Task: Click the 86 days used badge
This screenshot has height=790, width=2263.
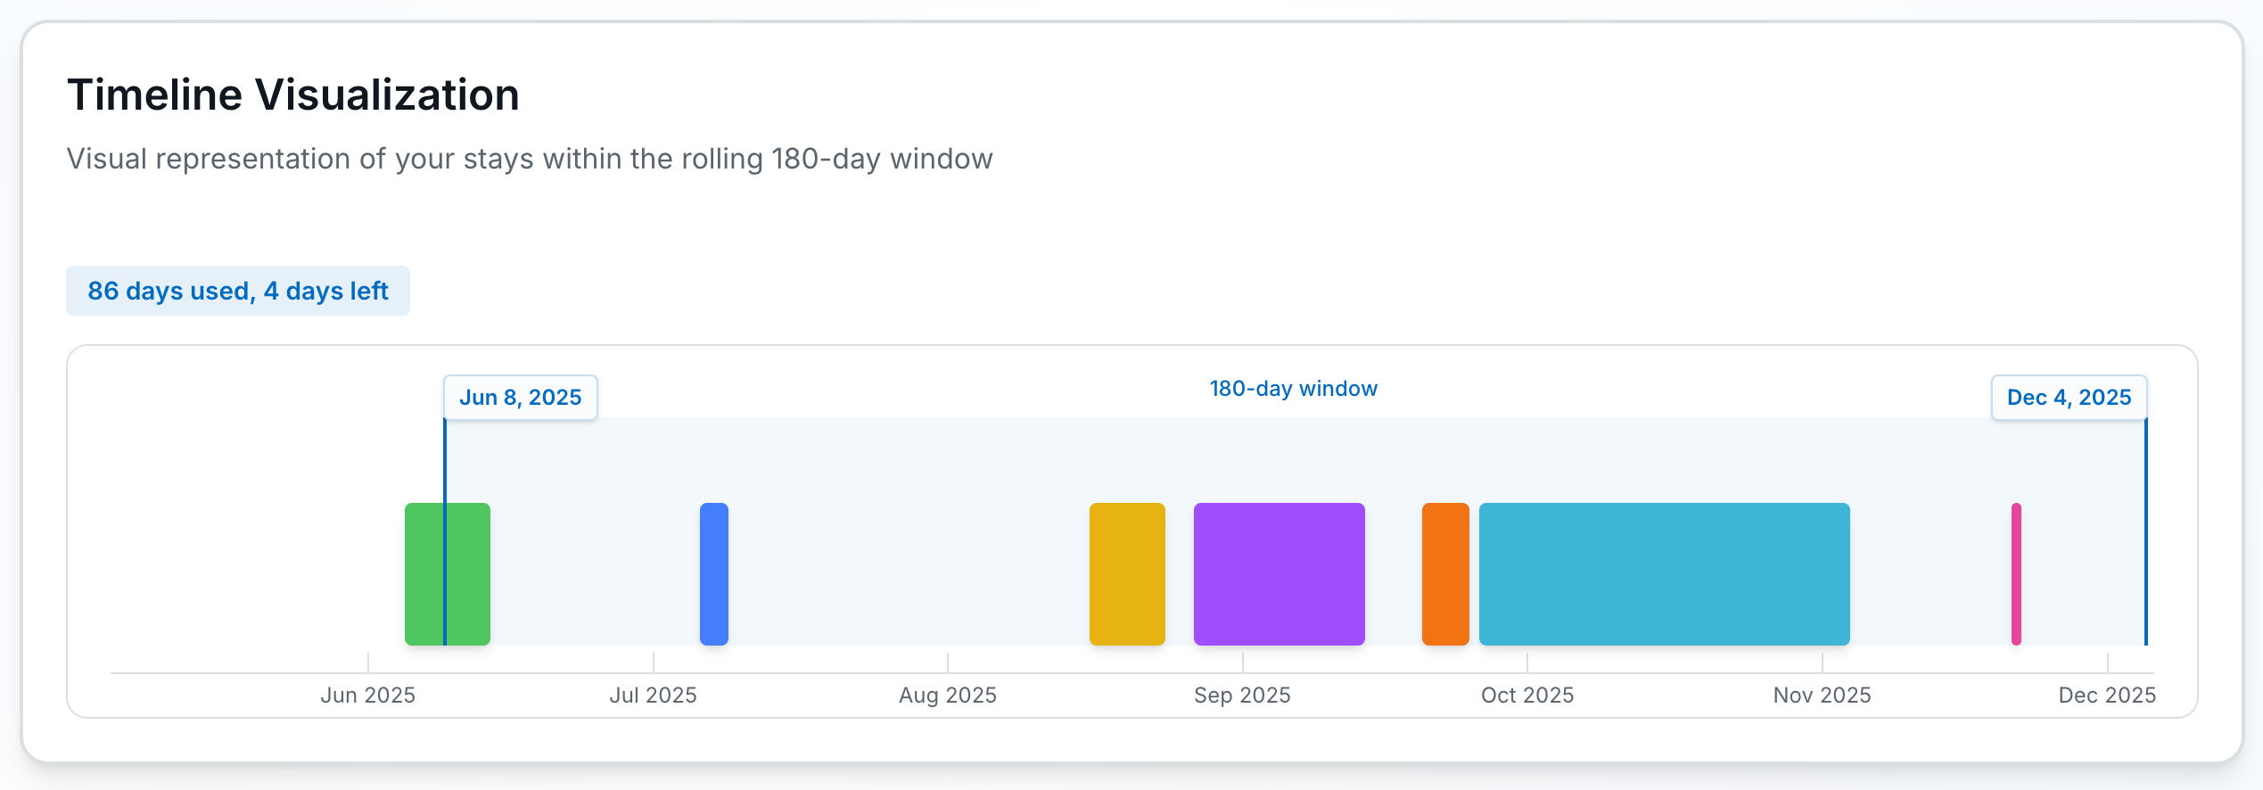Action: click(x=238, y=291)
